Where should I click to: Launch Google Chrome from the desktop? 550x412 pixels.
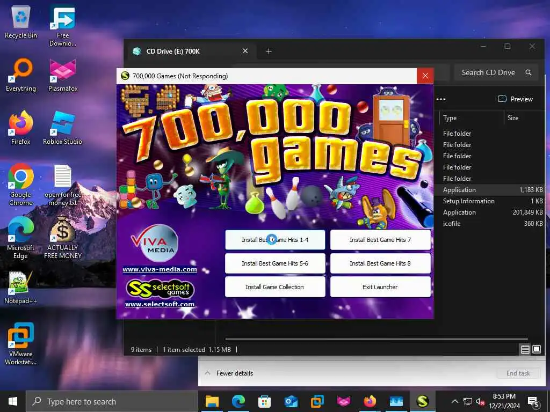[21, 185]
